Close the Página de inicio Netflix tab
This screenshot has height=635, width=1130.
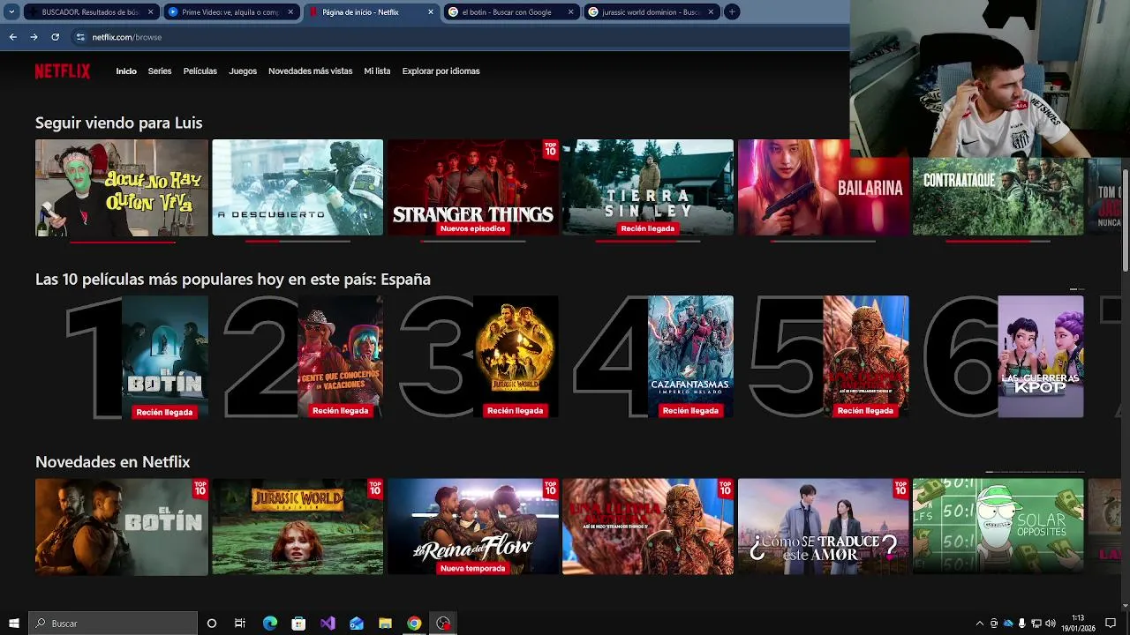[431, 12]
